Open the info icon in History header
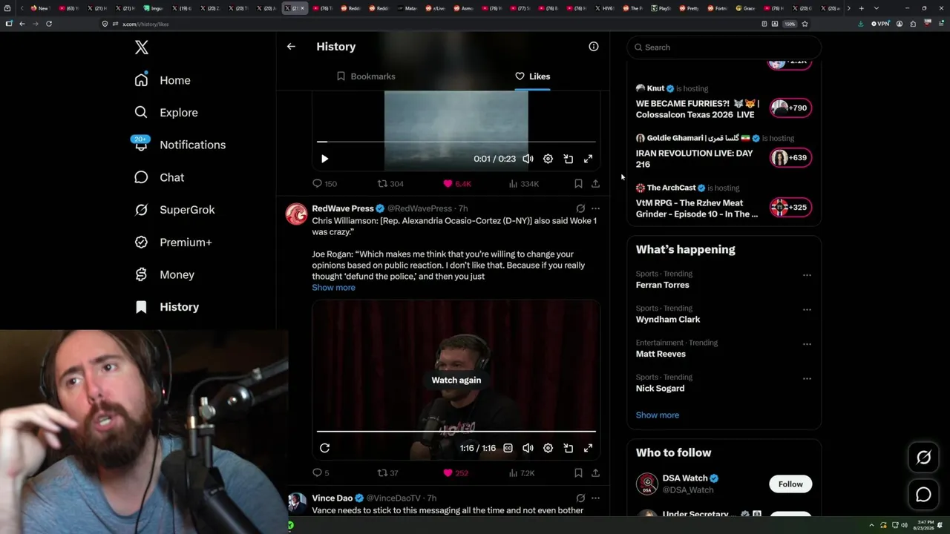The image size is (950, 534). pos(594,47)
